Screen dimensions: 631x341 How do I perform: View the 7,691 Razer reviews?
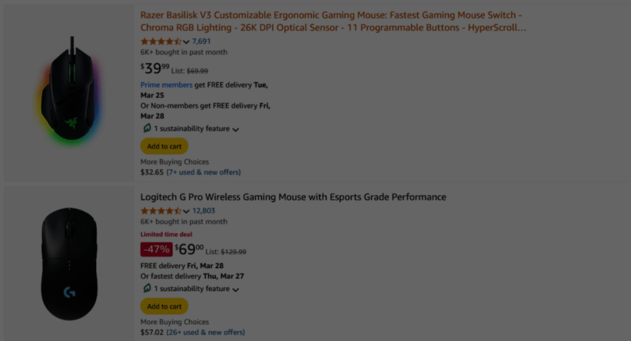[x=202, y=41]
